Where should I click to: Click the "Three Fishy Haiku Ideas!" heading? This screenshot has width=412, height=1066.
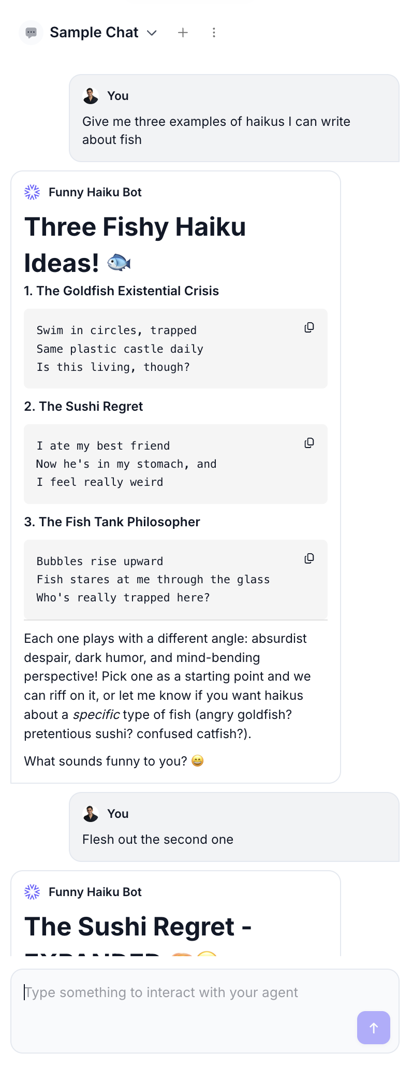click(x=135, y=244)
